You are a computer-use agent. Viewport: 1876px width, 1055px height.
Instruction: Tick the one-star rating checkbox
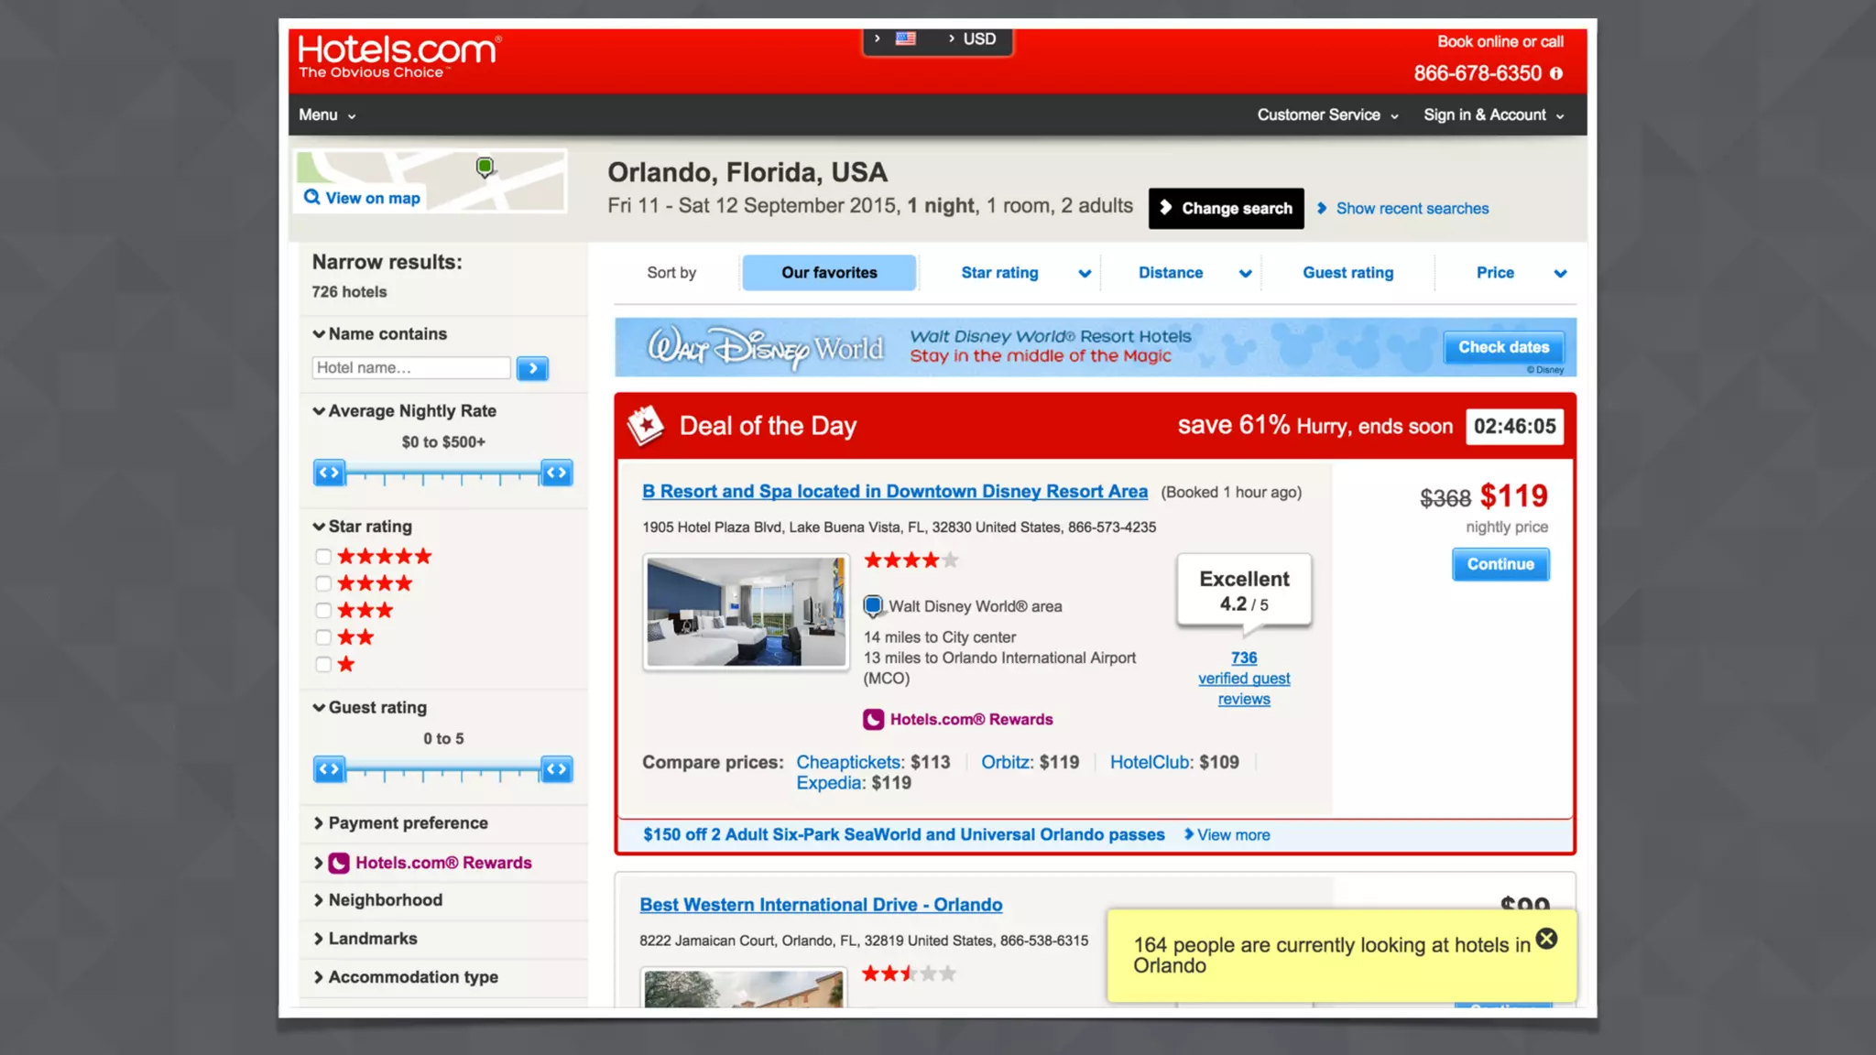pos(322,665)
